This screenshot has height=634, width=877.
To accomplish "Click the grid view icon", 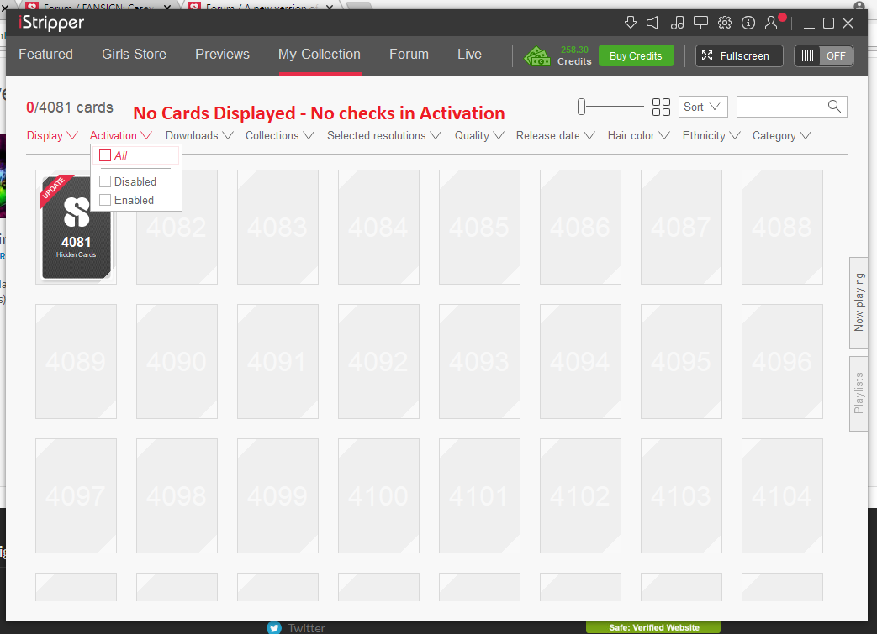I will click(x=661, y=107).
